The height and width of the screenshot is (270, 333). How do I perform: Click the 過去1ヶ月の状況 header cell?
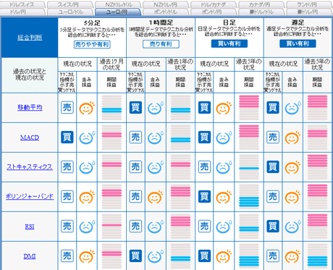(x=111, y=64)
